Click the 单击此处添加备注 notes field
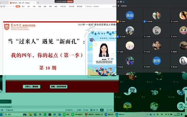Screen dimensions: 187x117 pyautogui.click(x=6, y=107)
